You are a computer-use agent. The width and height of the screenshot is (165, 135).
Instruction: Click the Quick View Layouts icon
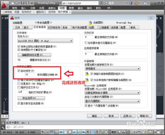point(119,132)
